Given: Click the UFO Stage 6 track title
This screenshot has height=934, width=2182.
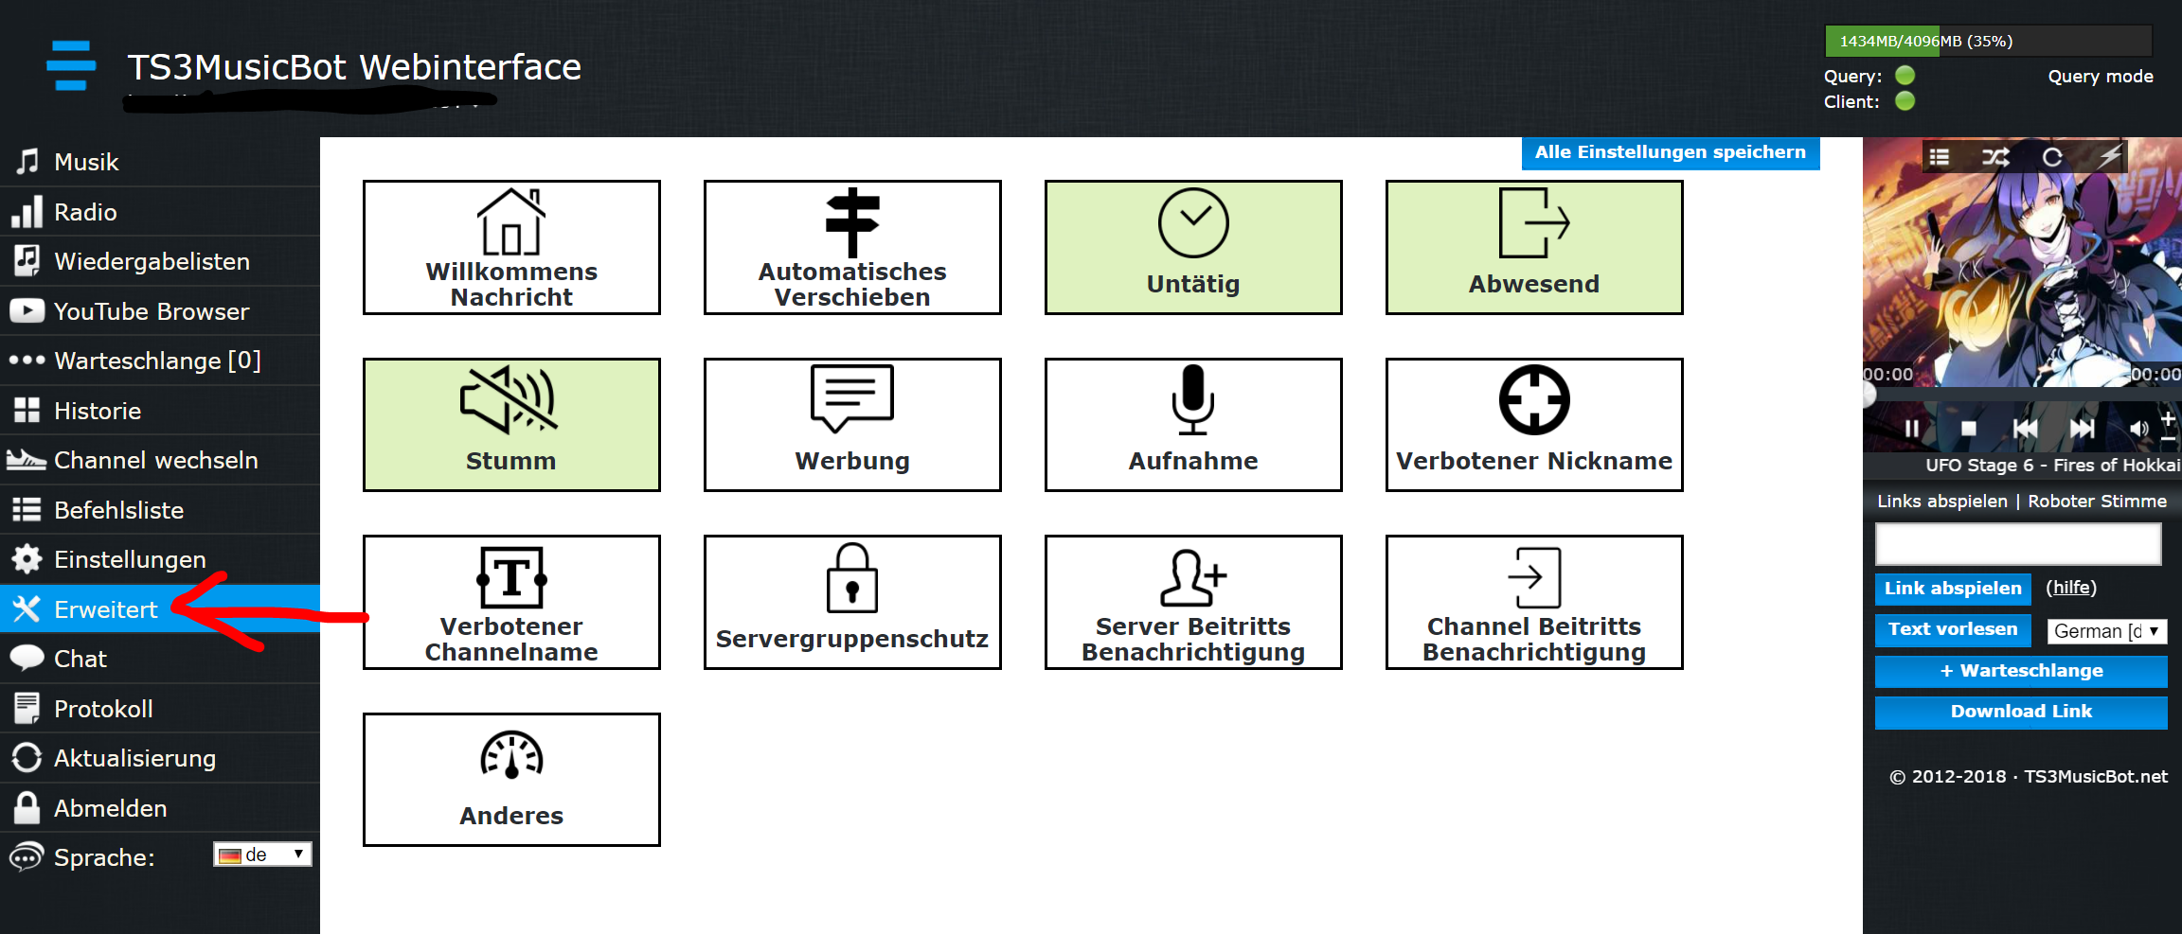Looking at the screenshot, I should click(2052, 466).
